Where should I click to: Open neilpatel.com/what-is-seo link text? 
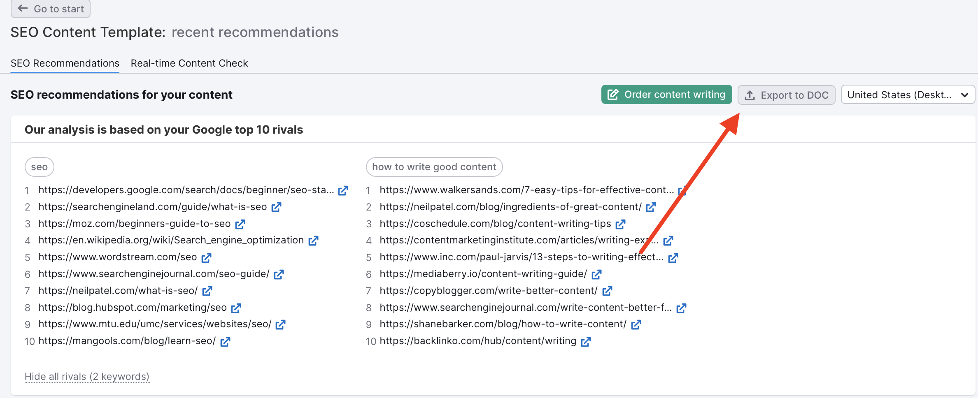point(118,291)
